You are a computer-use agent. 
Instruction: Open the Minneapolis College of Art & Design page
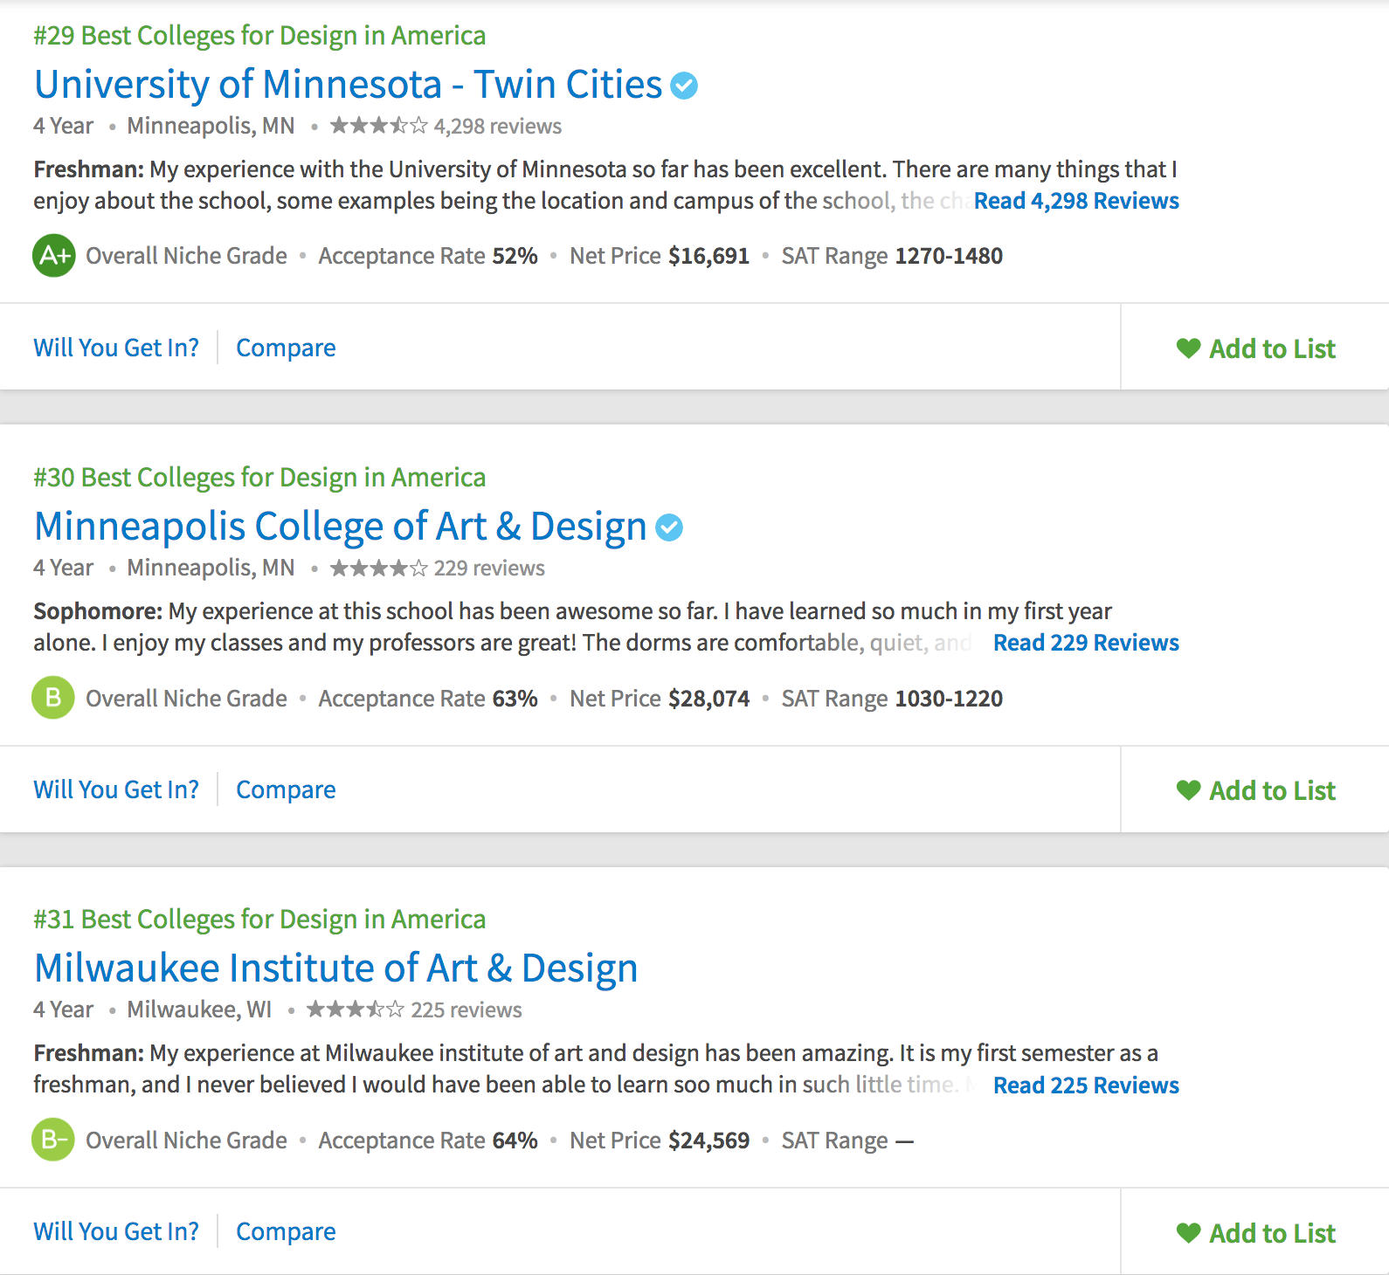(340, 527)
